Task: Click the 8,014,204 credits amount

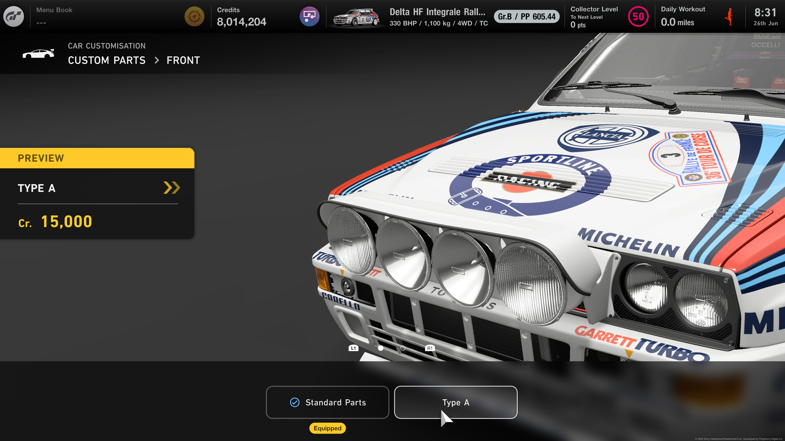Action: click(x=241, y=22)
